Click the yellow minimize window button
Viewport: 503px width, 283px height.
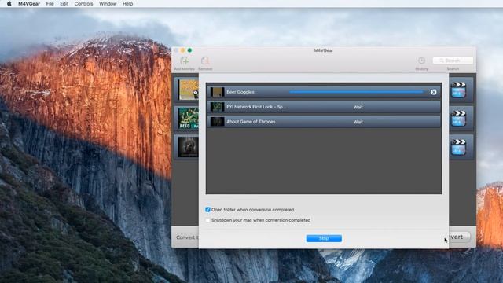click(182, 50)
